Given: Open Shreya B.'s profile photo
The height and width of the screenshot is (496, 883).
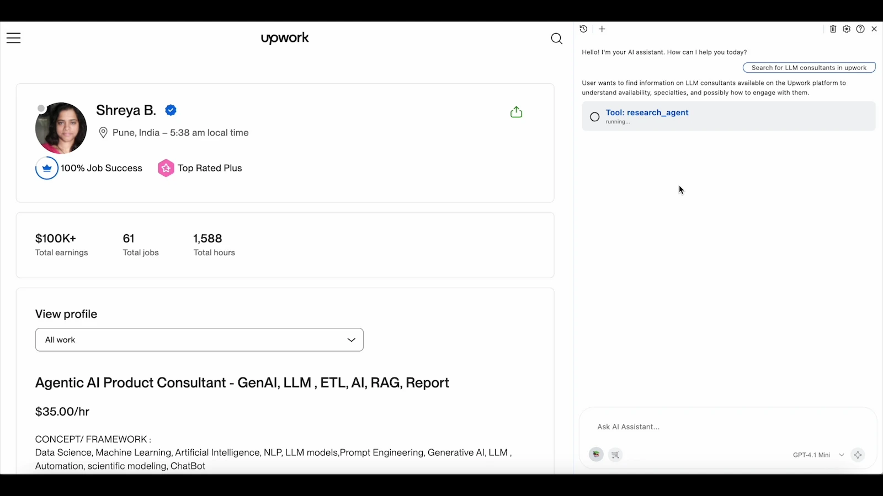Looking at the screenshot, I should (61, 128).
